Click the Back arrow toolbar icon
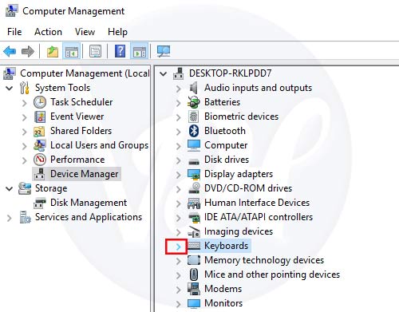Screen dimensions: 399x312 click(10, 51)
